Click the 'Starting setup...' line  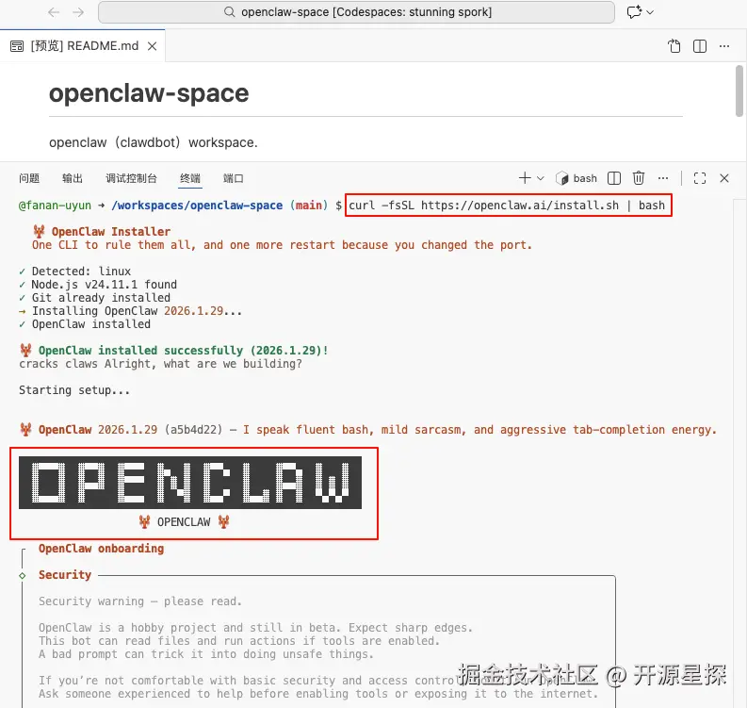point(74,390)
